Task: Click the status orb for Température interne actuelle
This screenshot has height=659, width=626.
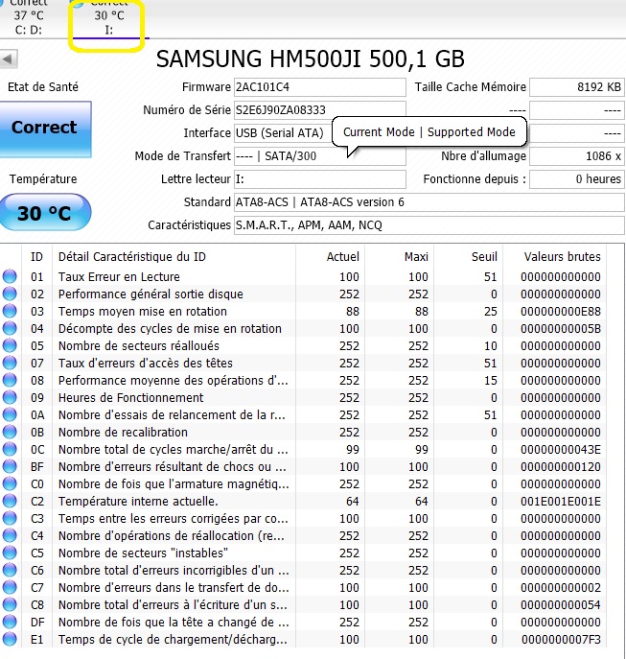Action: click(x=10, y=501)
